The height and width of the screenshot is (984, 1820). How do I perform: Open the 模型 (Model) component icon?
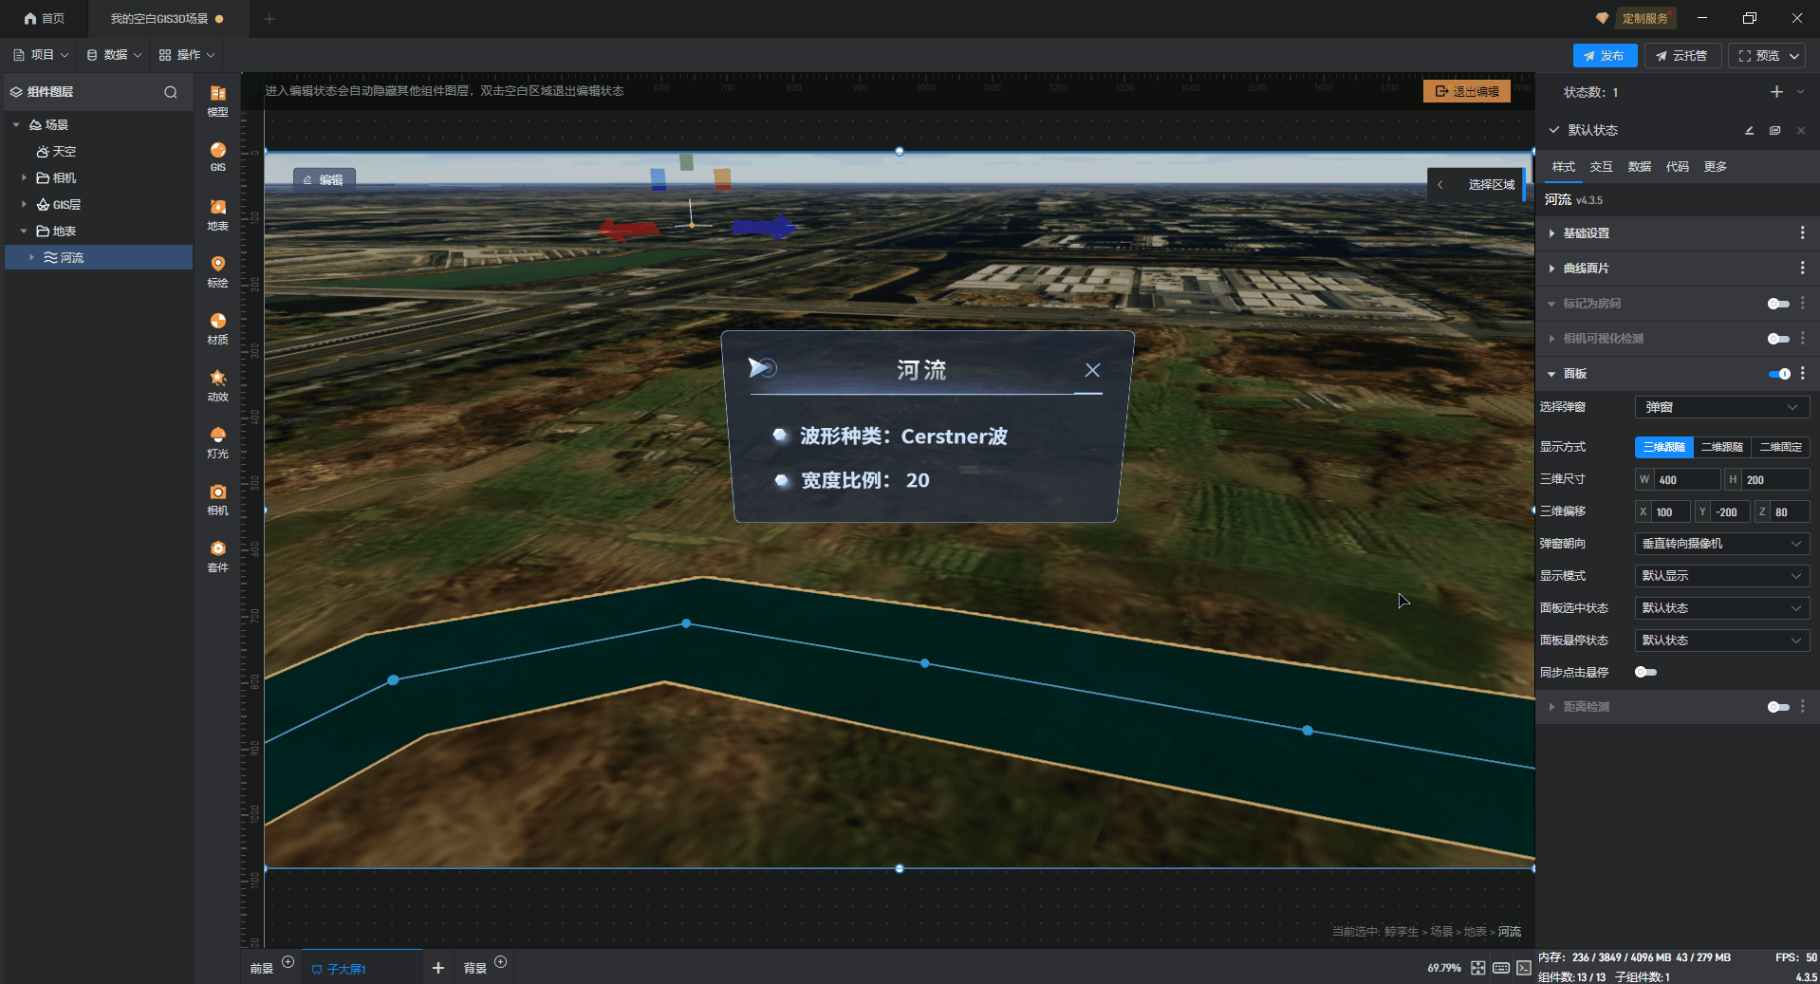point(217,99)
